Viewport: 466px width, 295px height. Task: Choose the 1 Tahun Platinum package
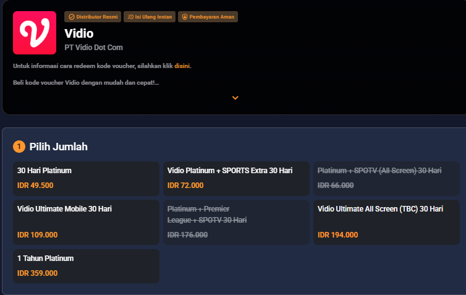[86, 266]
